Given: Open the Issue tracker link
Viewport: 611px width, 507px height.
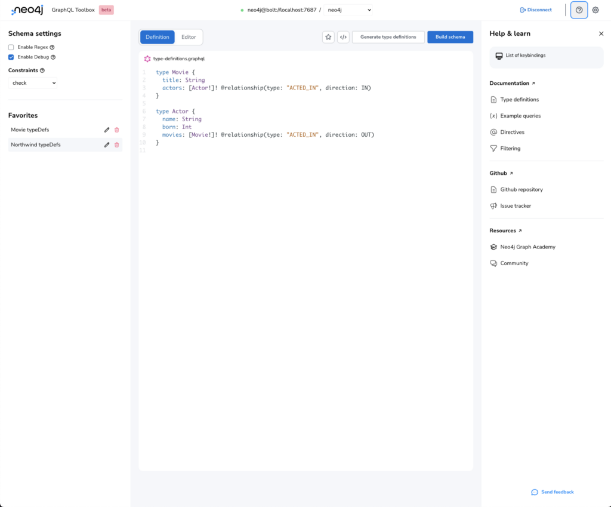Looking at the screenshot, I should [516, 206].
